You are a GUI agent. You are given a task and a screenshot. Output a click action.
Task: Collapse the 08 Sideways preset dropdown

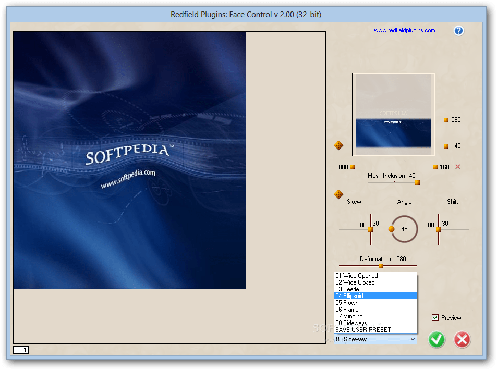(375, 339)
